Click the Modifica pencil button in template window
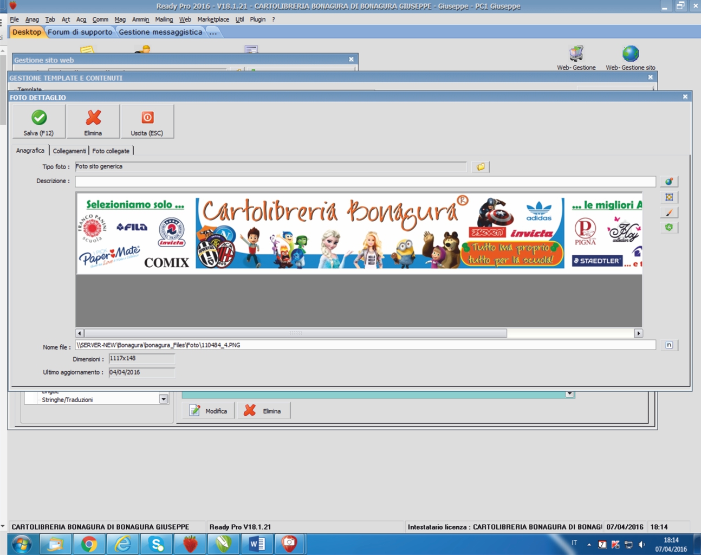Screen dimensions: 701x555 point(209,411)
